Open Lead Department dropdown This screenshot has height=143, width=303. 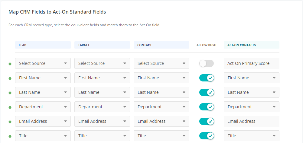[43, 107]
